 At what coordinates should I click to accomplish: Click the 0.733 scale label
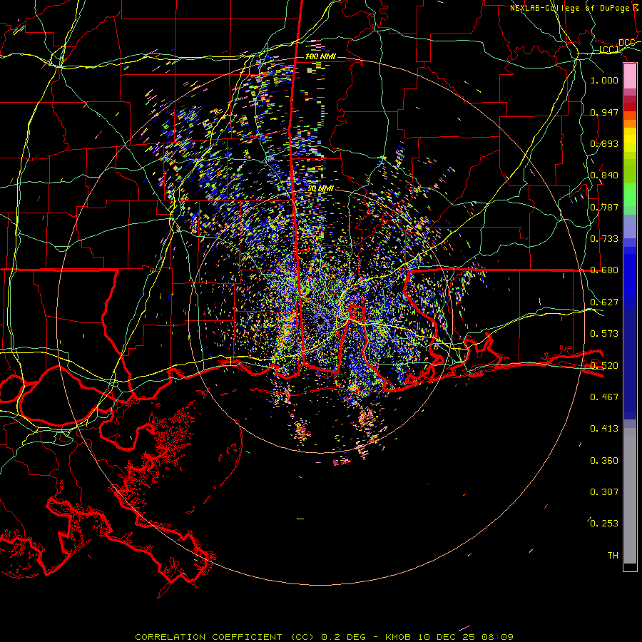pyautogui.click(x=604, y=239)
